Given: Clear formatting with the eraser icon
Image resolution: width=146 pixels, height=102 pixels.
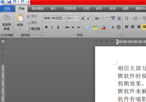Looking at the screenshot, I should 107,18.
